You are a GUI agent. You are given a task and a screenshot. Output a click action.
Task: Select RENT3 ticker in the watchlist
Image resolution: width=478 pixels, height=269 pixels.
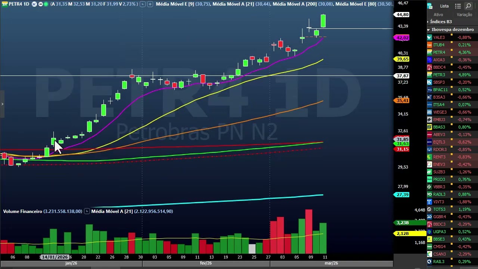click(439, 157)
